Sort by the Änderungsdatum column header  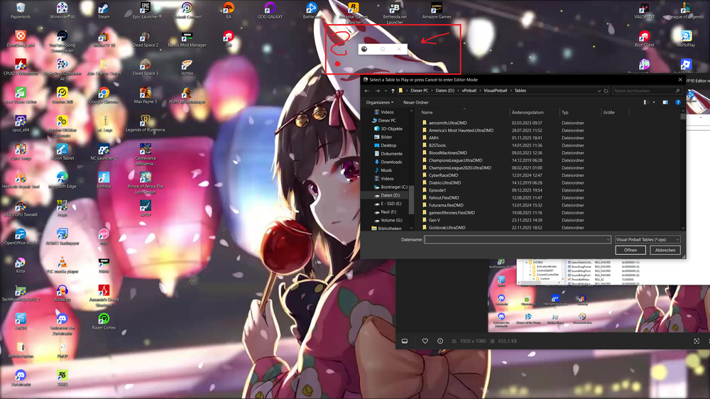click(x=527, y=112)
